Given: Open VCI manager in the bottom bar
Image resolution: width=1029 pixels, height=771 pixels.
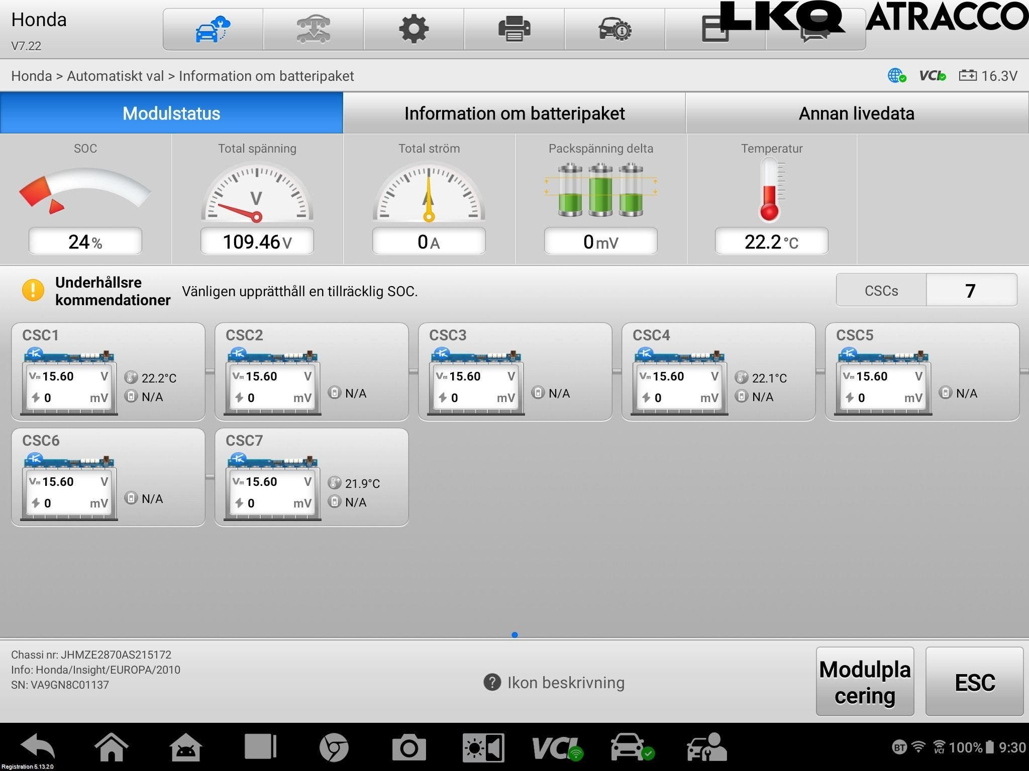Looking at the screenshot, I should tap(558, 748).
